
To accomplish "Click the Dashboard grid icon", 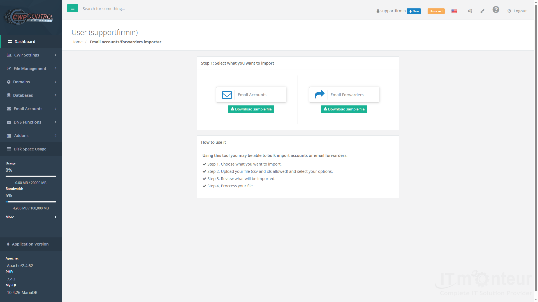I will tap(10, 42).
